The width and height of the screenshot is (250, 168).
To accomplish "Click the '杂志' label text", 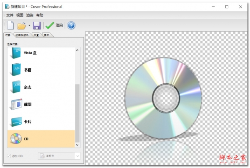I will (27, 87).
